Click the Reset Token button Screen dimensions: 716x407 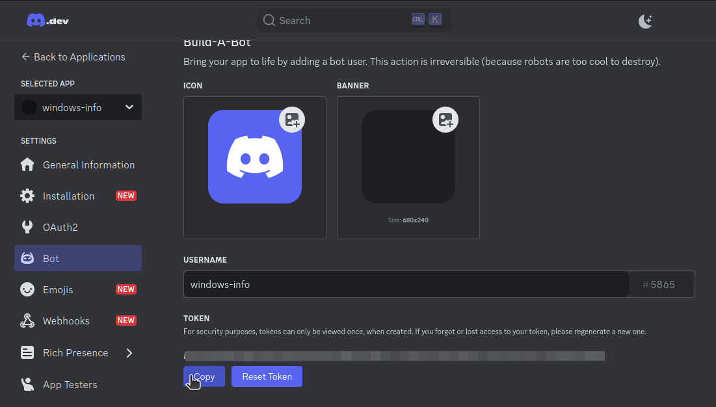pos(267,376)
